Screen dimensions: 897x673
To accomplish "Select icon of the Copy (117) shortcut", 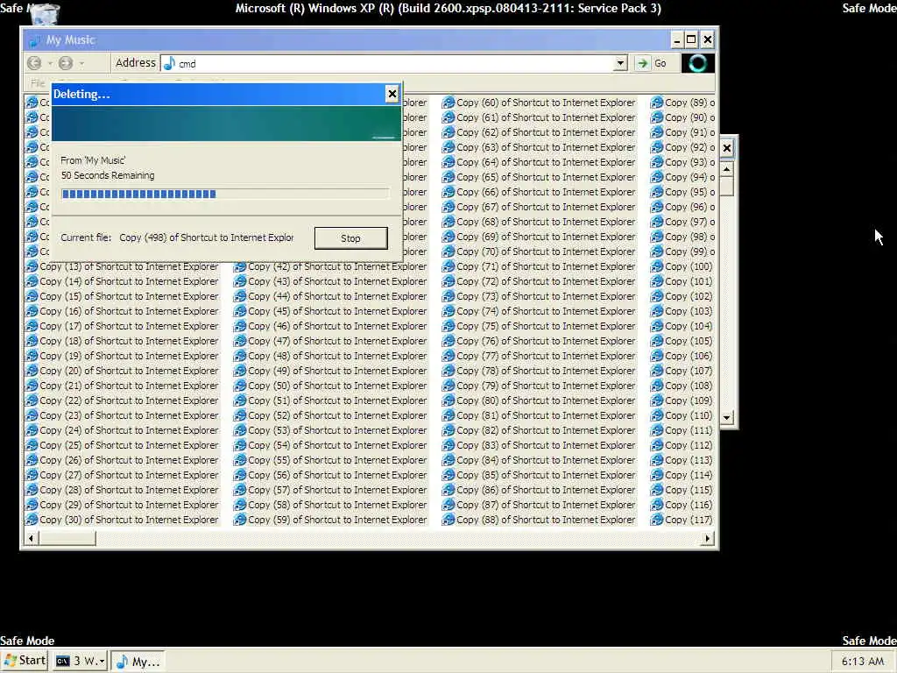I will point(657,520).
